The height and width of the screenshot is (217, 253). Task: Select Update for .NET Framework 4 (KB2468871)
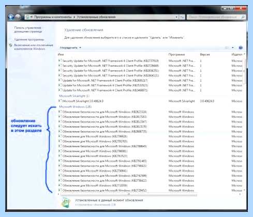click(x=105, y=90)
